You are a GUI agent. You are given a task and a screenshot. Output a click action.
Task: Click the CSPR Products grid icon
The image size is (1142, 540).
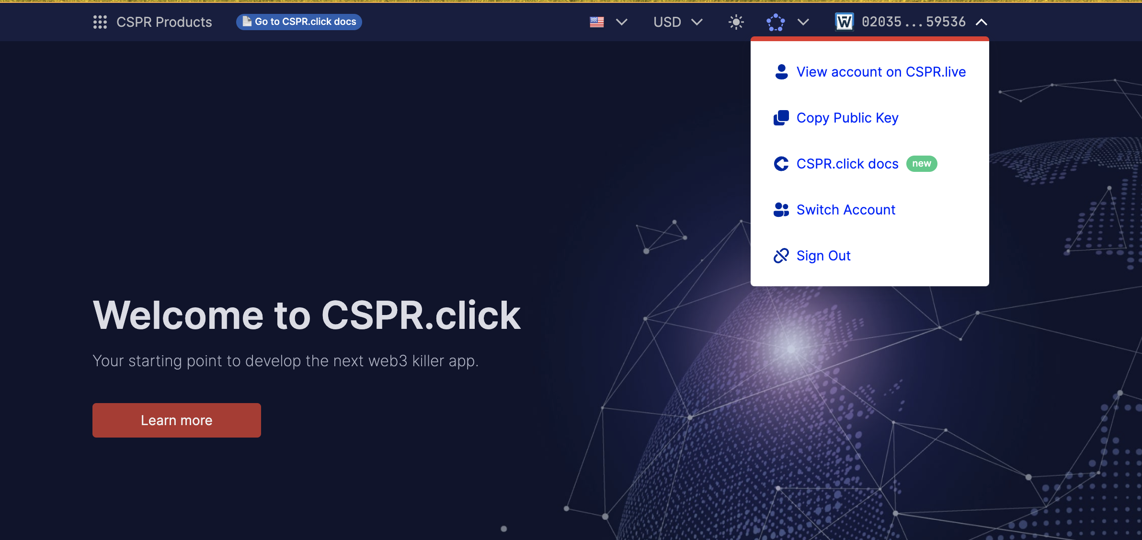click(100, 22)
